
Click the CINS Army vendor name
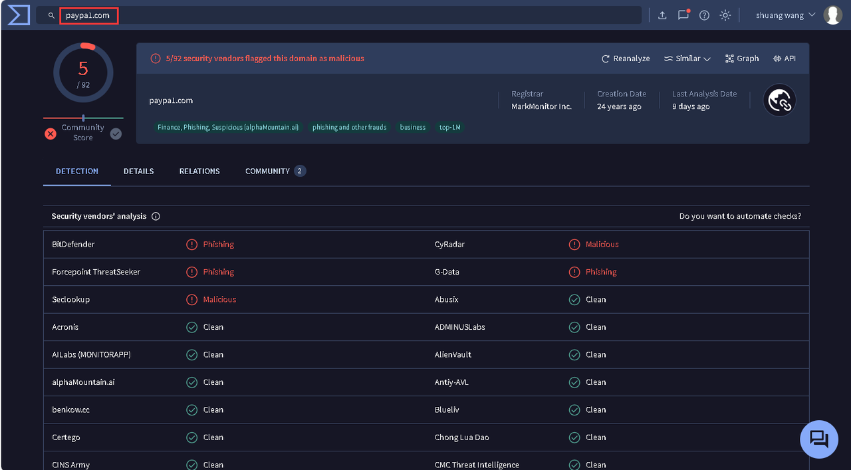[x=70, y=465]
